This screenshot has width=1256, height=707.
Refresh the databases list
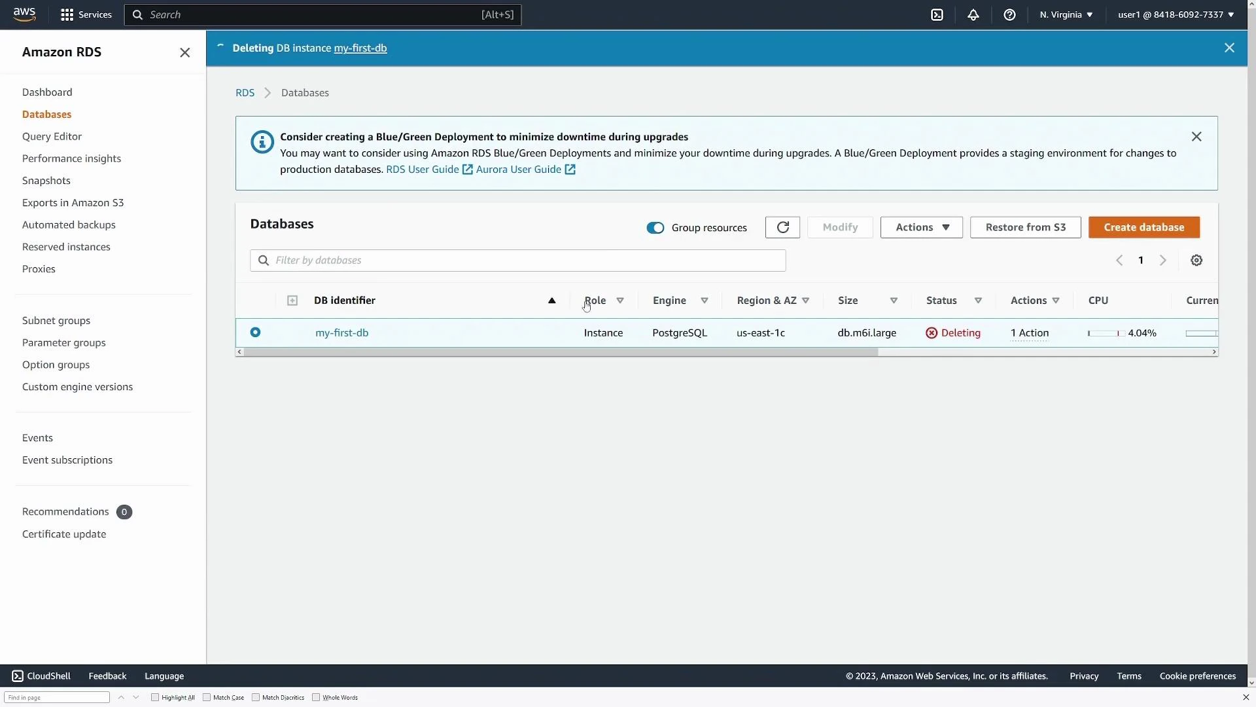click(x=782, y=227)
